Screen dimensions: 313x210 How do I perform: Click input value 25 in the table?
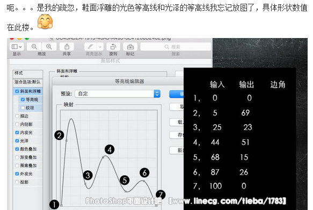(x=217, y=127)
